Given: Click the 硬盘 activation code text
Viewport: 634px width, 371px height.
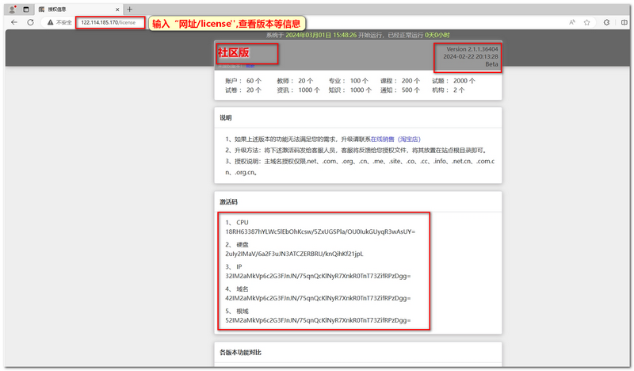Looking at the screenshot, I should click(293, 254).
